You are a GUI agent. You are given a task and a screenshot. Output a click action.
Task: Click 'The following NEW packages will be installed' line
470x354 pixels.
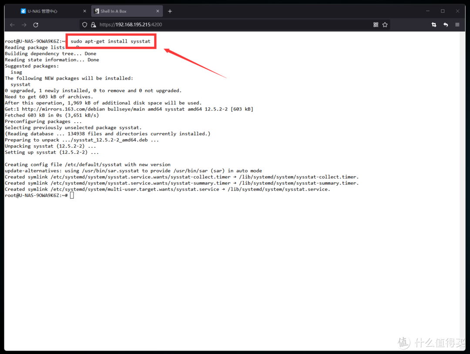[x=69, y=78]
